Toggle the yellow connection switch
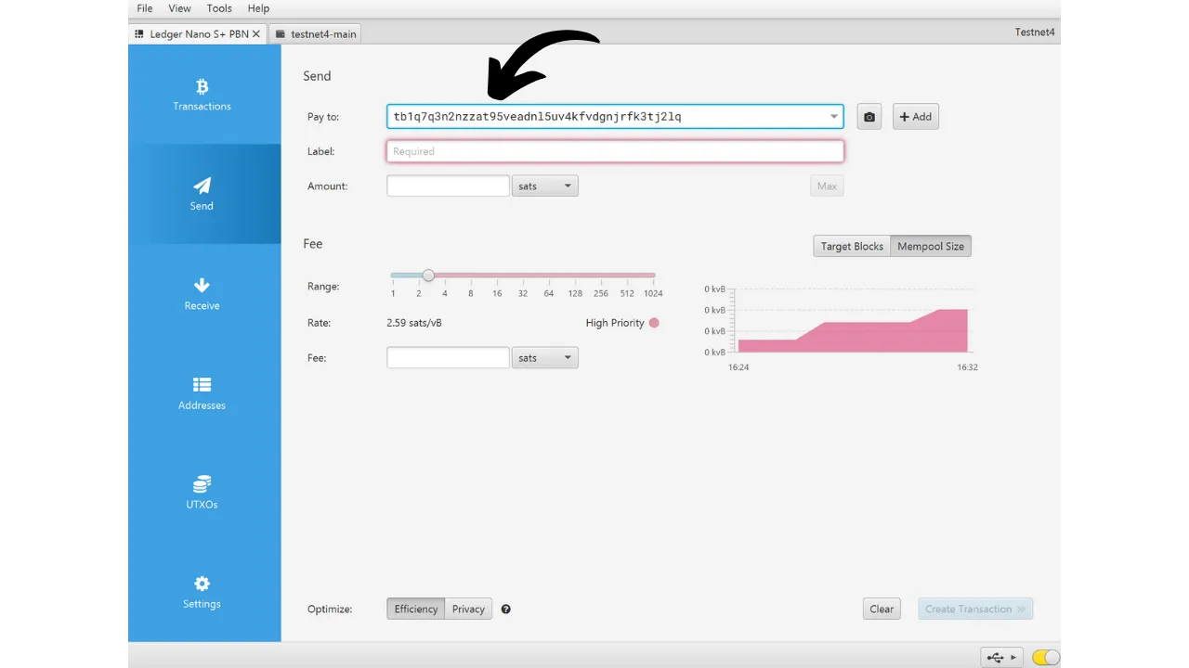 coord(1046,658)
